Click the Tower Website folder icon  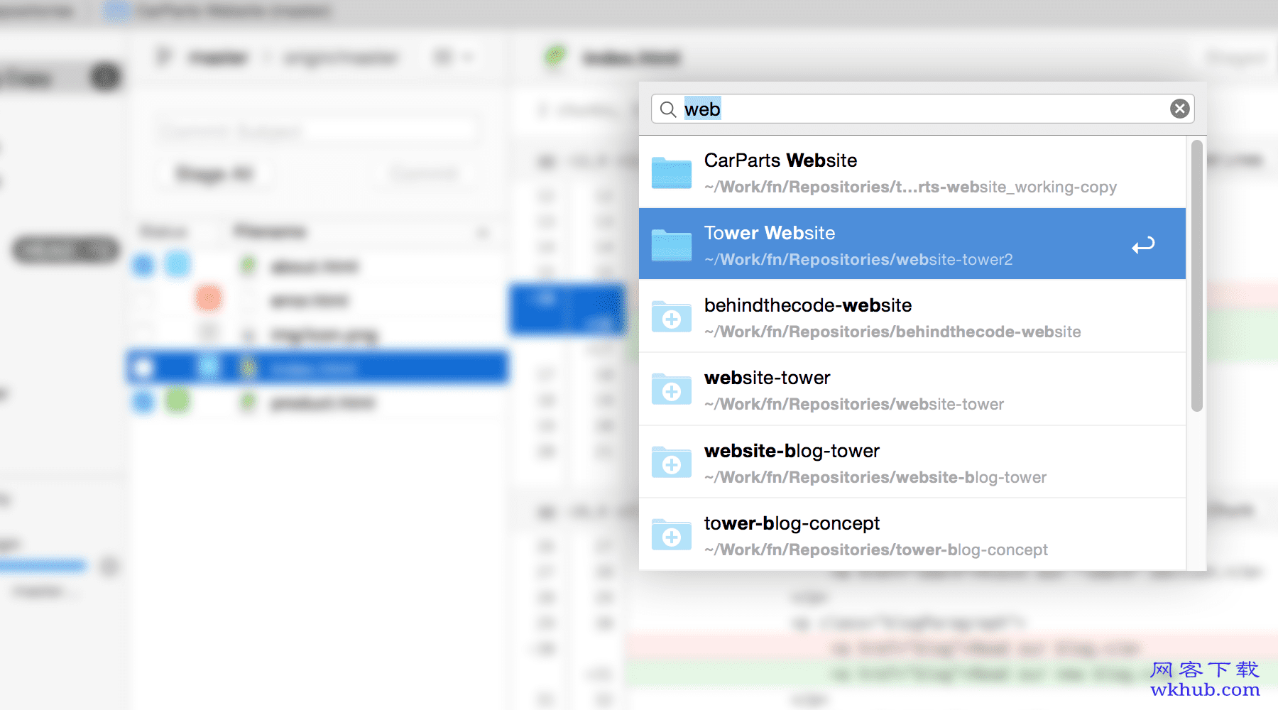[672, 245]
